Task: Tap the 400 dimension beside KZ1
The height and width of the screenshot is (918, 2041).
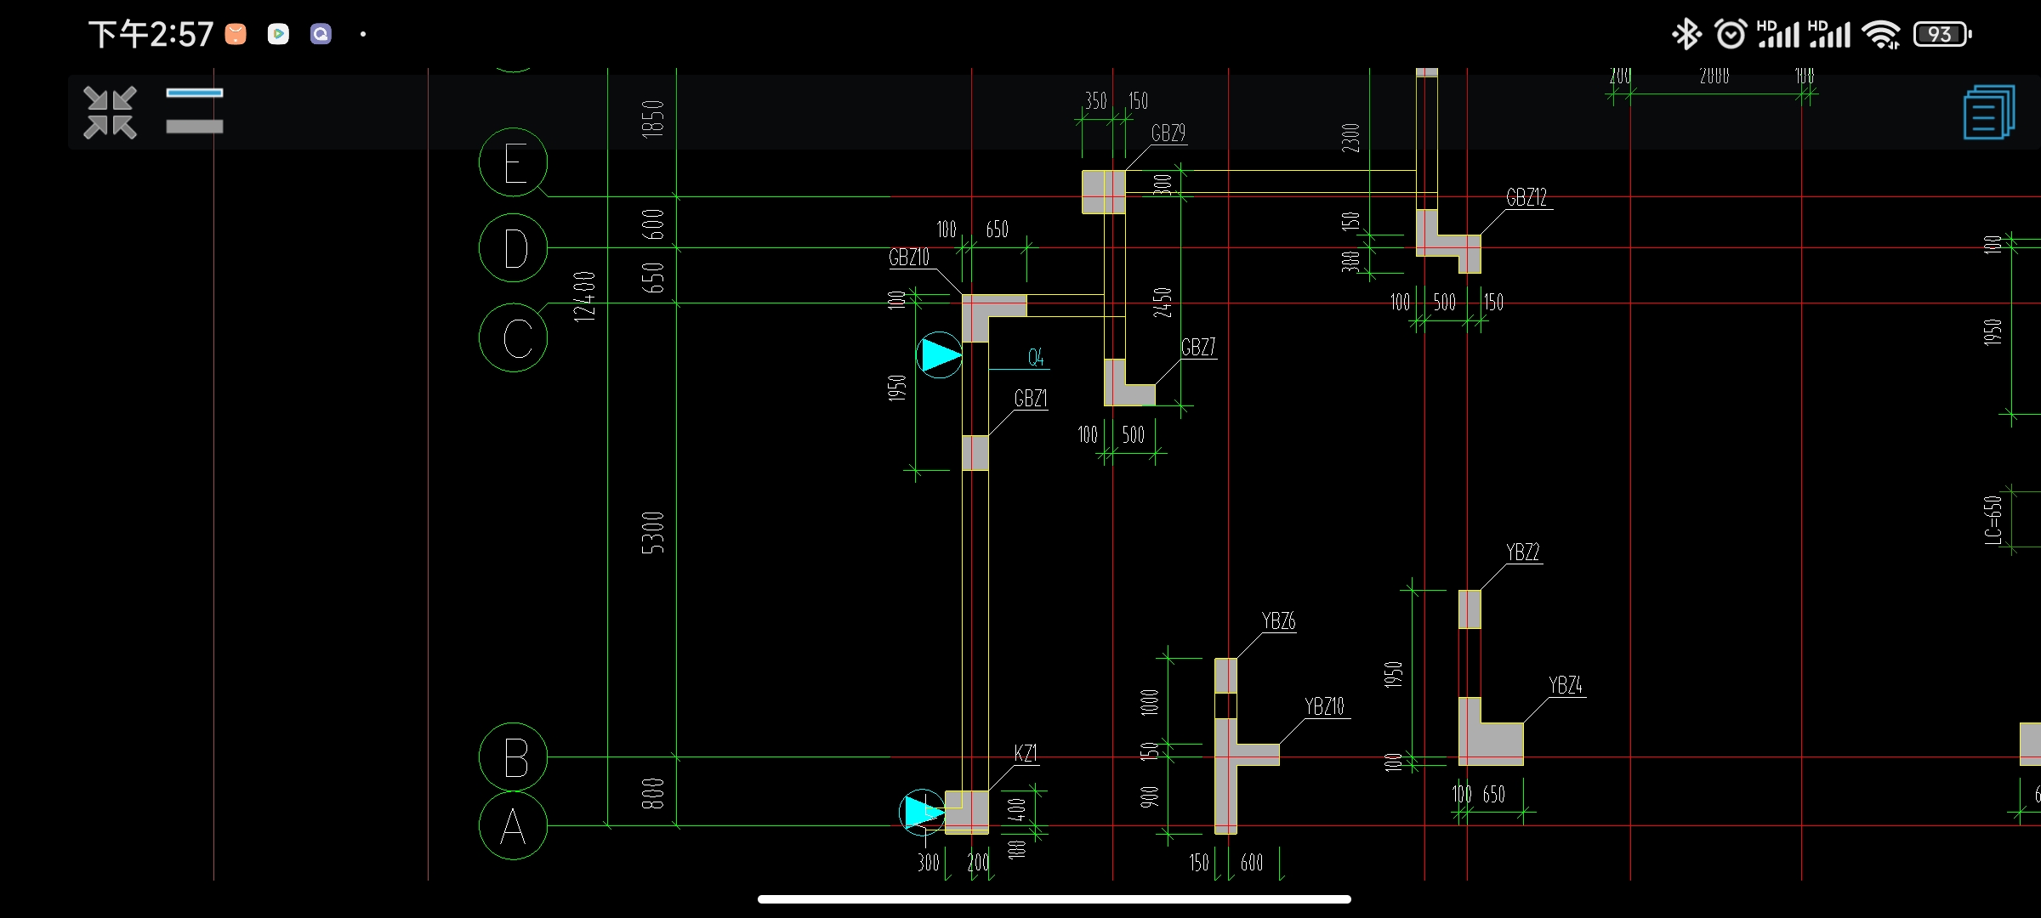Action: pyautogui.click(x=1016, y=810)
